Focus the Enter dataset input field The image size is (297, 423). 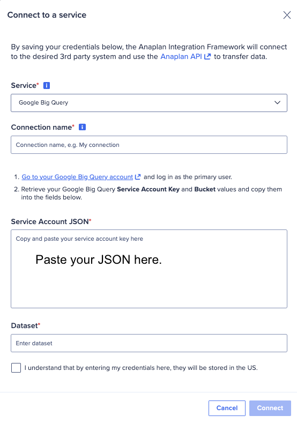click(x=149, y=343)
